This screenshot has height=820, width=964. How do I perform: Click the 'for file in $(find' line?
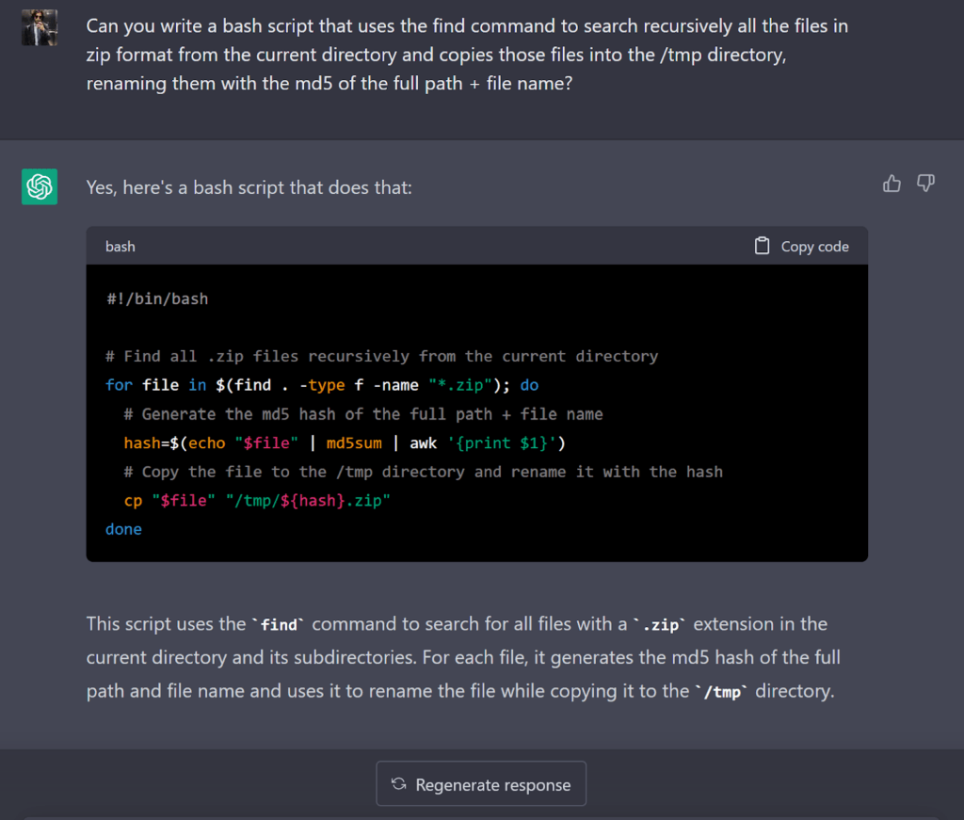(x=322, y=385)
